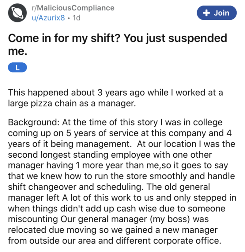Join the MaliciousCompliance community
Screen dimensions: 245x252
pyautogui.click(x=217, y=13)
